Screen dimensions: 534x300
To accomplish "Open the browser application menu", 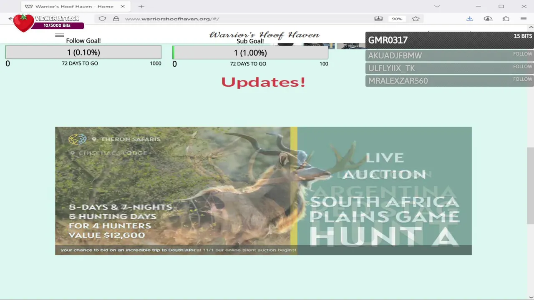I will click(524, 18).
